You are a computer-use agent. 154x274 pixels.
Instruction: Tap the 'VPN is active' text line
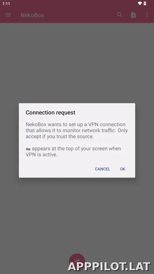click(41, 154)
